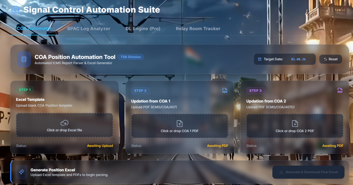Click the file upload icon in COA 1 dropzone

179,124
